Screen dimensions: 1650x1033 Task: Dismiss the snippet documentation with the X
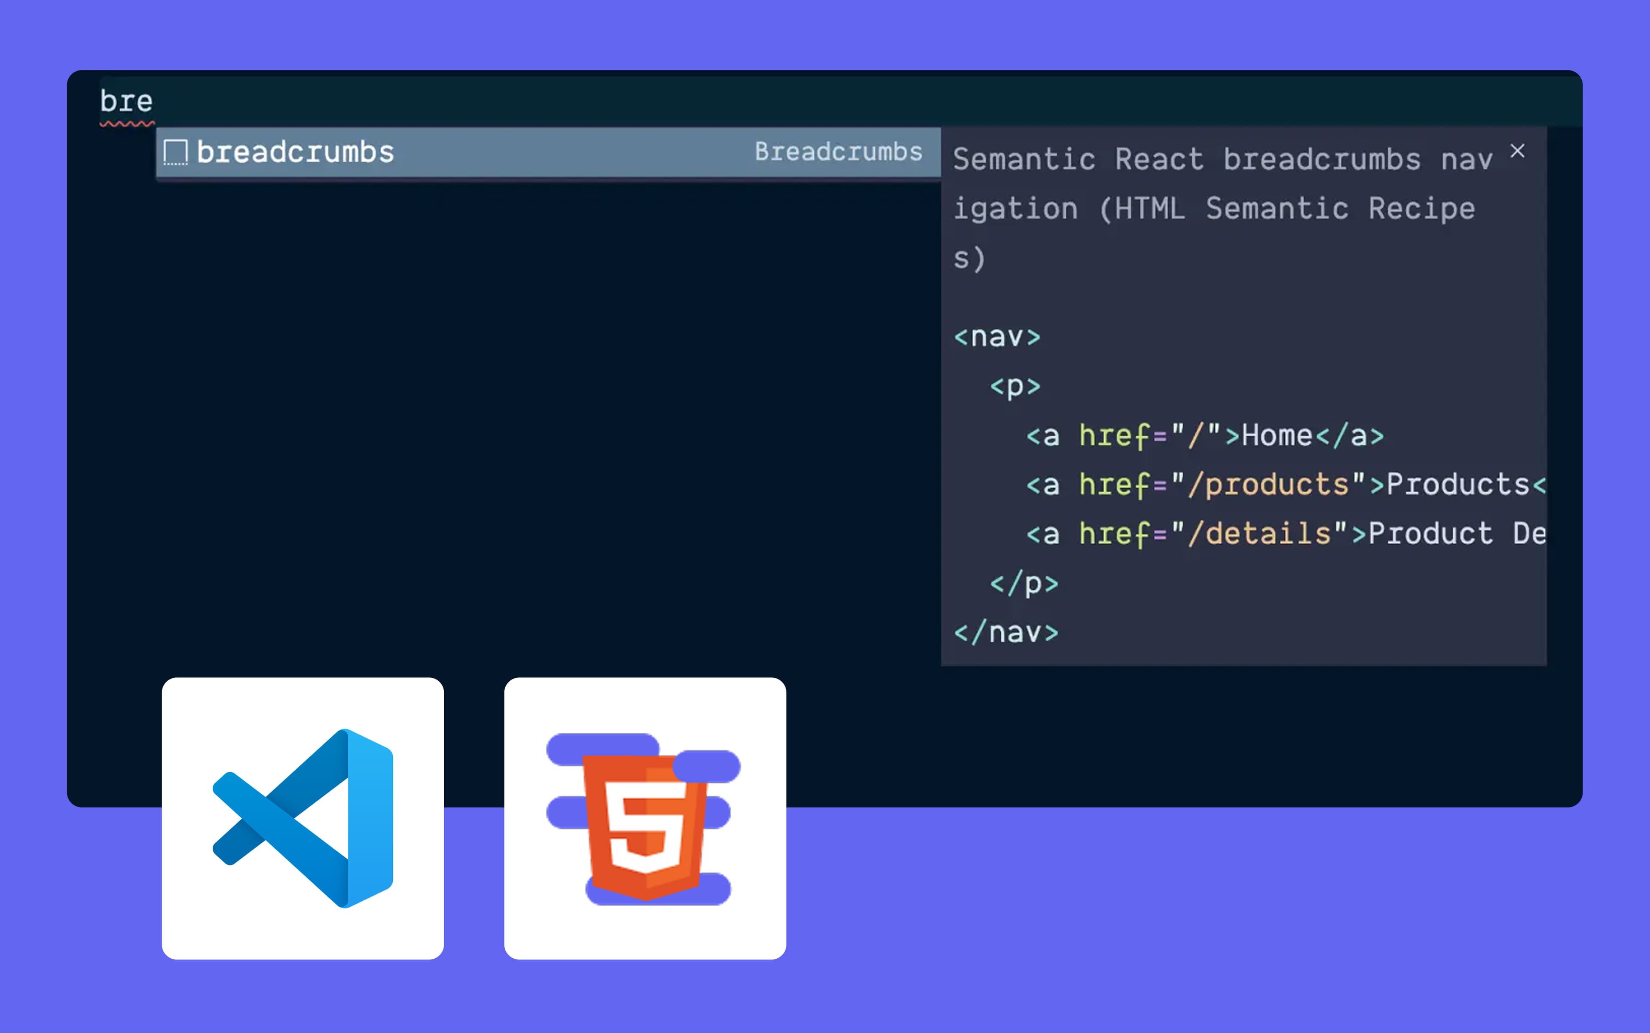[x=1518, y=151]
